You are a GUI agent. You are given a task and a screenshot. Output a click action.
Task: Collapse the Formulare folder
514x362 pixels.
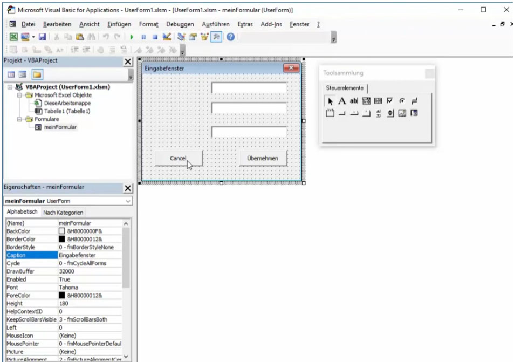pyautogui.click(x=19, y=119)
